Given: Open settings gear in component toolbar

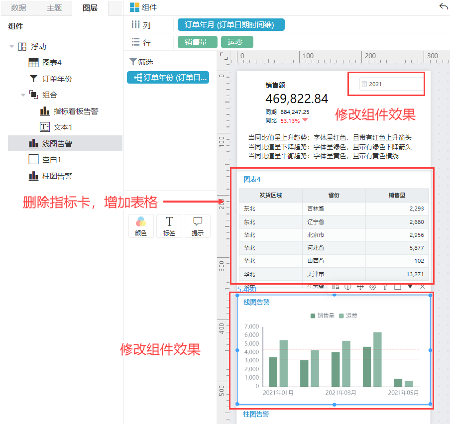Looking at the screenshot, I should tap(372, 287).
